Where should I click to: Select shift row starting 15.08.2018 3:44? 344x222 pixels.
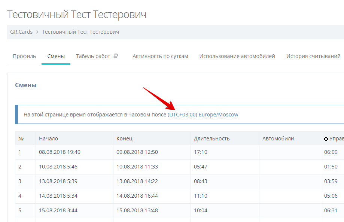point(58,210)
